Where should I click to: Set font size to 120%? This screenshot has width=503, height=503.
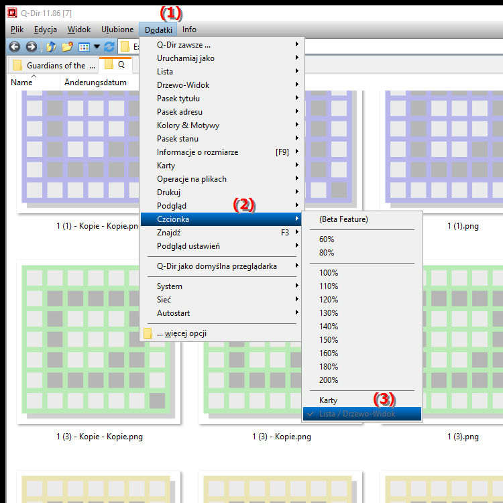(362, 300)
